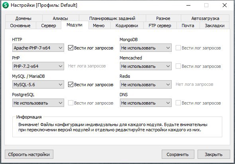The height and width of the screenshot is (164, 235).
Task: Click the PostgreSQL label
Action: (x=23, y=95)
